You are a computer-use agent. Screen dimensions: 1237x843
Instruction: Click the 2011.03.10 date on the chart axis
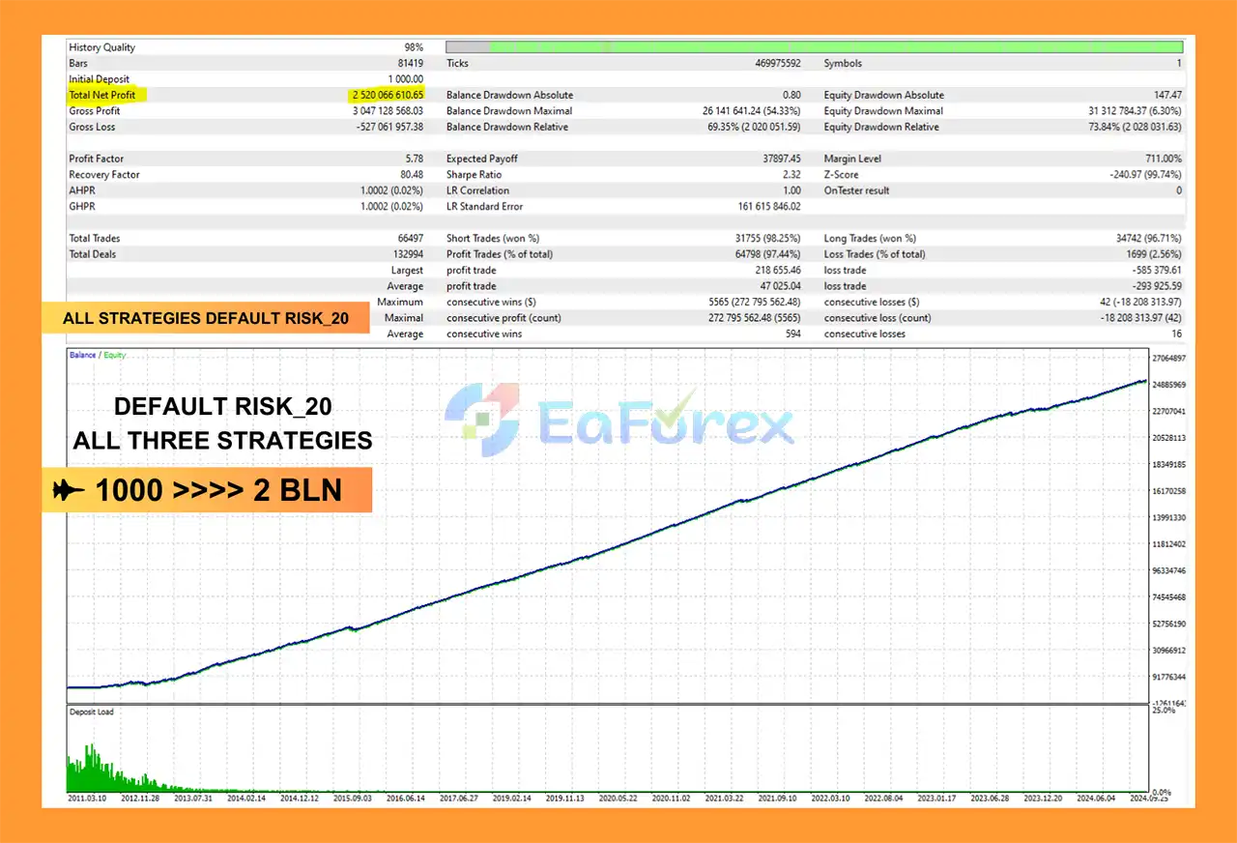(86, 799)
